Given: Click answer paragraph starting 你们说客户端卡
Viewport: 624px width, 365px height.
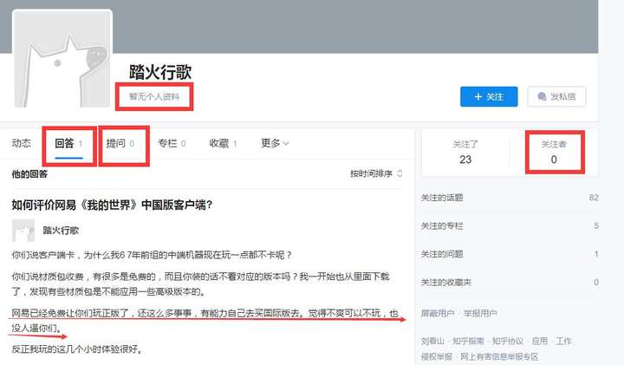Looking at the screenshot, I should point(152,255).
